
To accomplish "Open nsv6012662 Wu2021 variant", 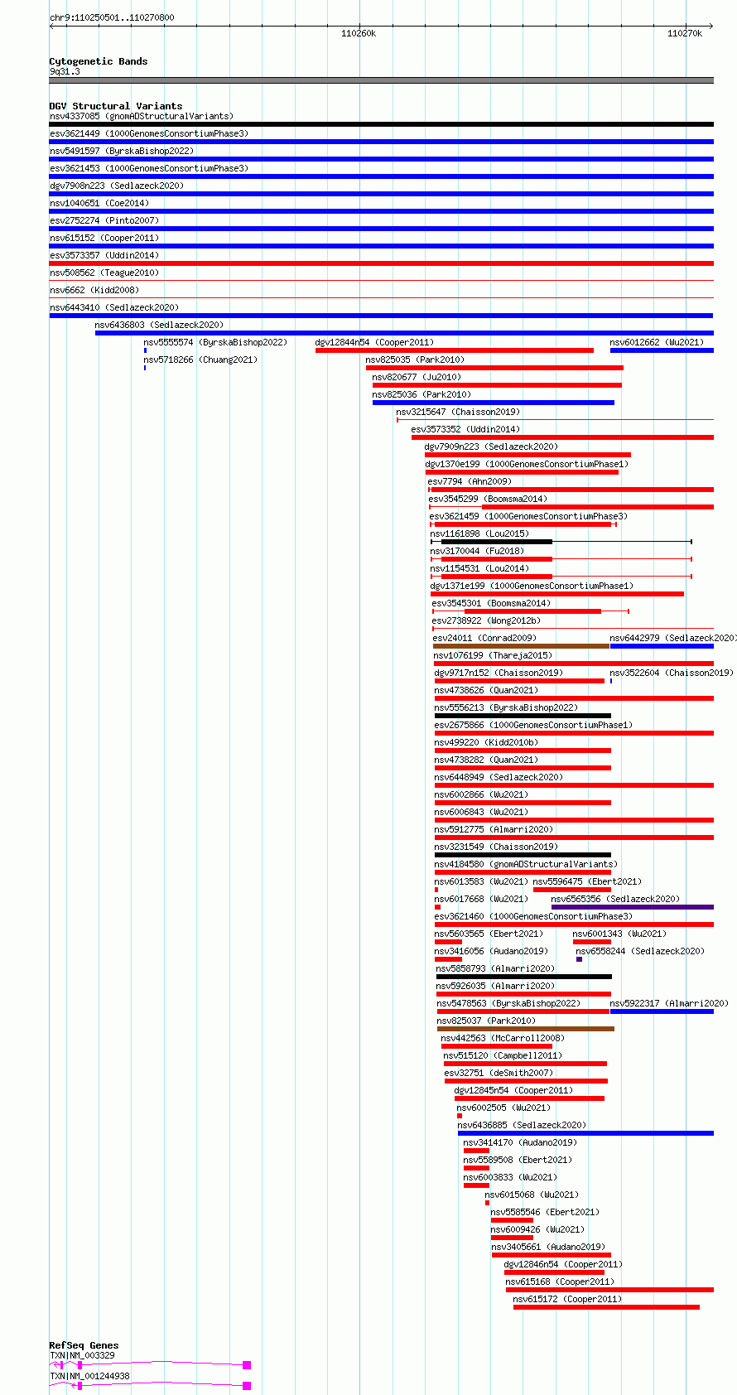I will tap(657, 342).
